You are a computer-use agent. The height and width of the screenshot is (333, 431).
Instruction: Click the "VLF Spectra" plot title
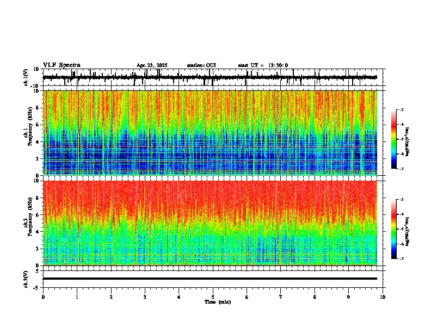click(x=61, y=65)
